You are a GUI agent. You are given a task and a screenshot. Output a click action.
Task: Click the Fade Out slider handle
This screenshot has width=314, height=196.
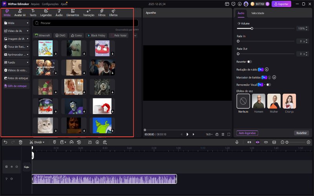coord(238,54)
